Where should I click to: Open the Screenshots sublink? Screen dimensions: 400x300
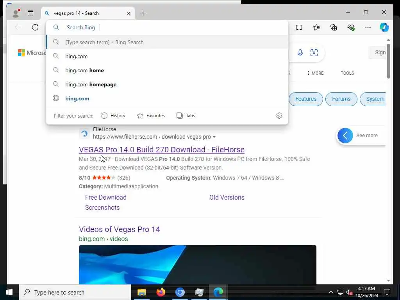[x=102, y=207]
